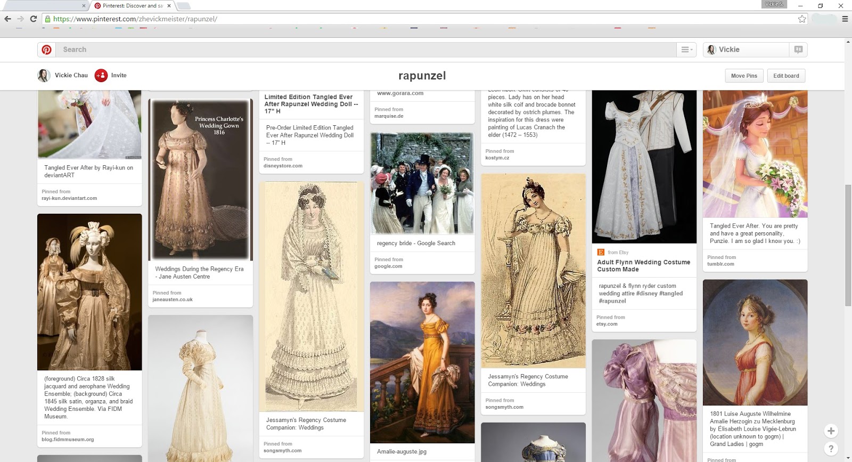Click the Pinterest search field

tap(367, 50)
